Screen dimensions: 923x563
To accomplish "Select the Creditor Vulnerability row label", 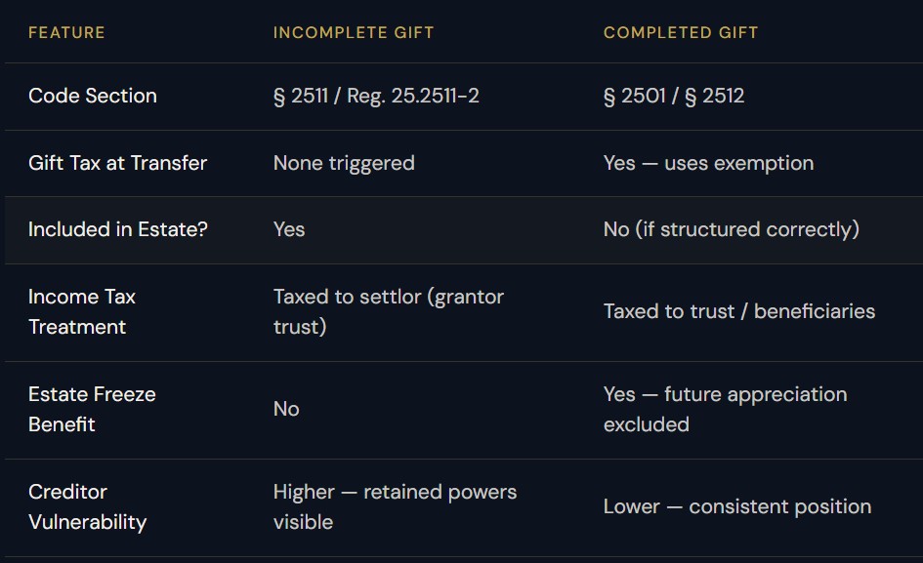I will click(x=87, y=507).
